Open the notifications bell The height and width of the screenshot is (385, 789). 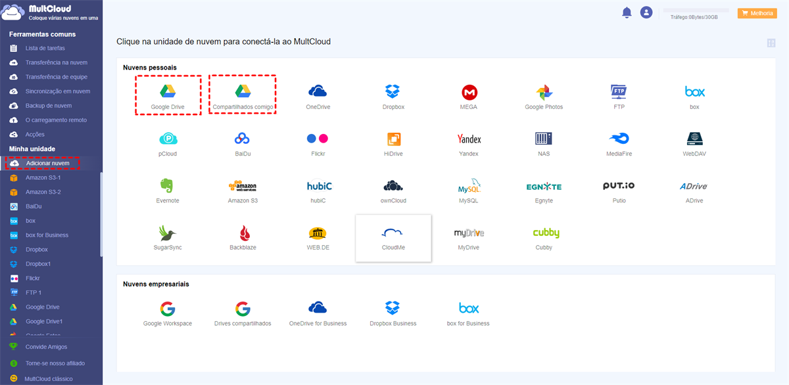click(627, 12)
